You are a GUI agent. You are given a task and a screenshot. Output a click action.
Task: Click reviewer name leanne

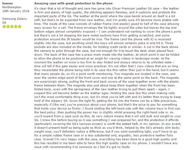8,3
